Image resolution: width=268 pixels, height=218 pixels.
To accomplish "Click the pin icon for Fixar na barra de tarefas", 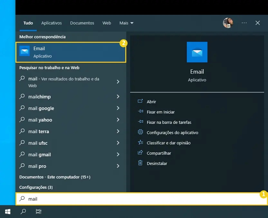I will [140, 122].
